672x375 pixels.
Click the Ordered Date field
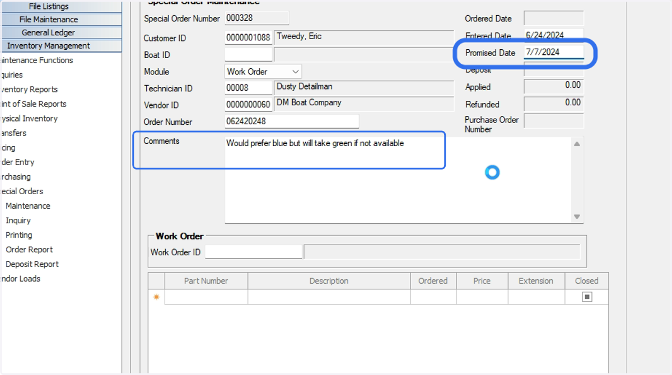point(554,18)
